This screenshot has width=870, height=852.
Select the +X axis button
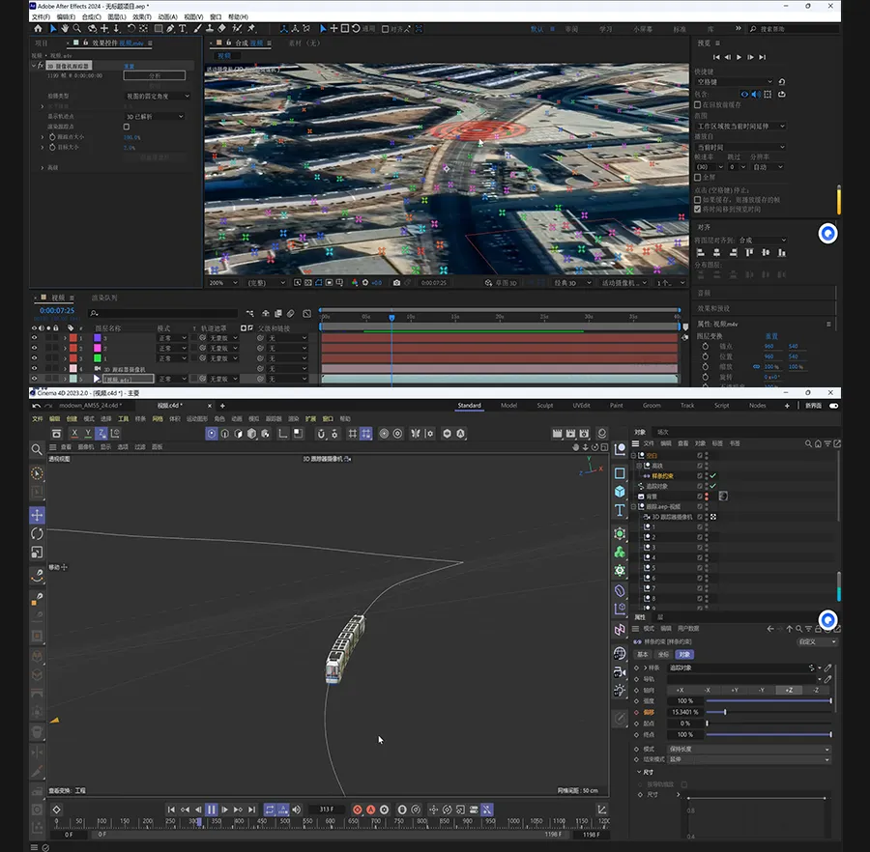pos(681,690)
